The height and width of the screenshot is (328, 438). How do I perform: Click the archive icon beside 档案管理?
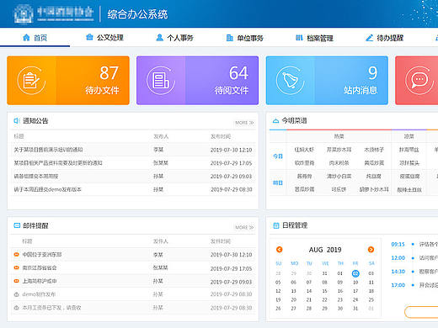299,37
